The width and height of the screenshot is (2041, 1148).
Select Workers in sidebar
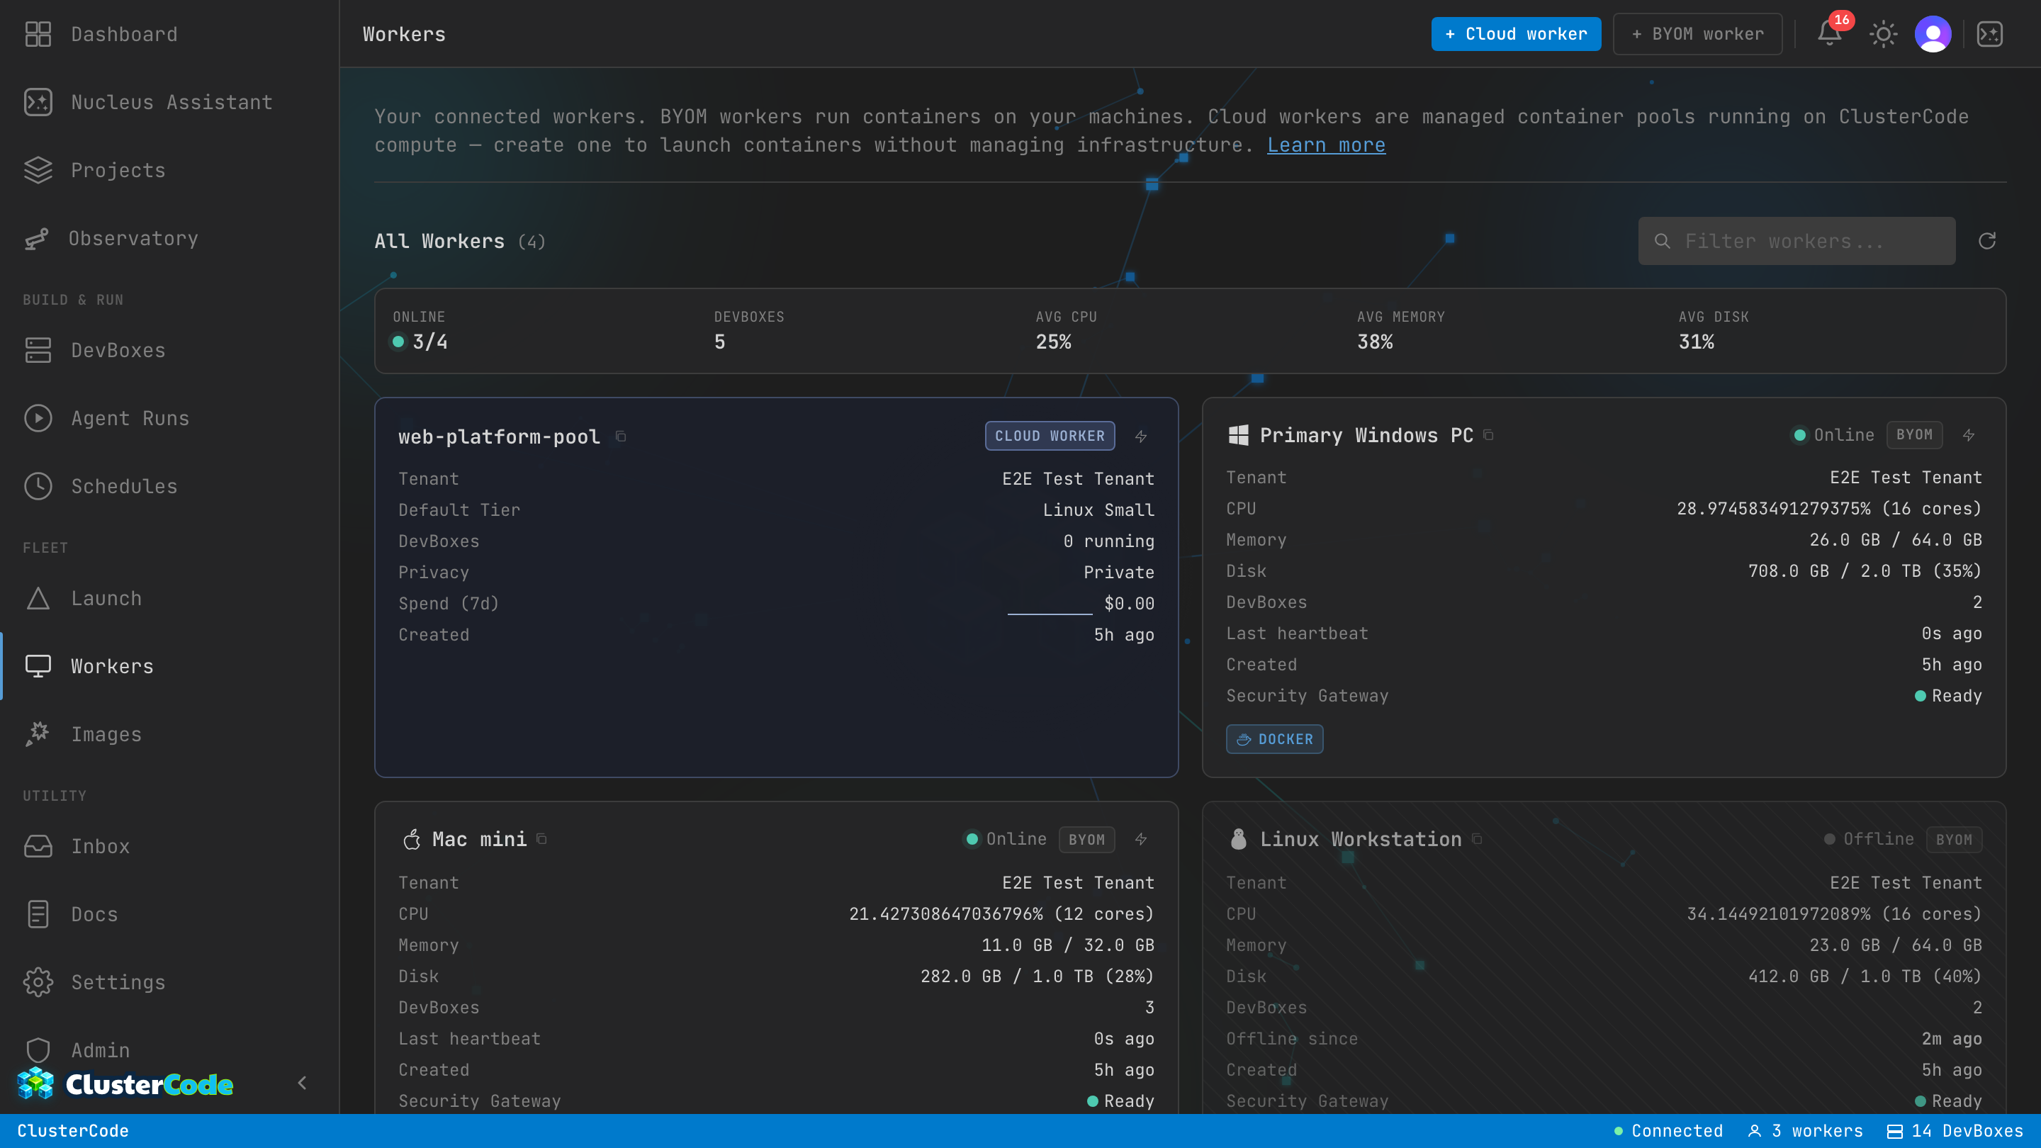click(x=169, y=666)
